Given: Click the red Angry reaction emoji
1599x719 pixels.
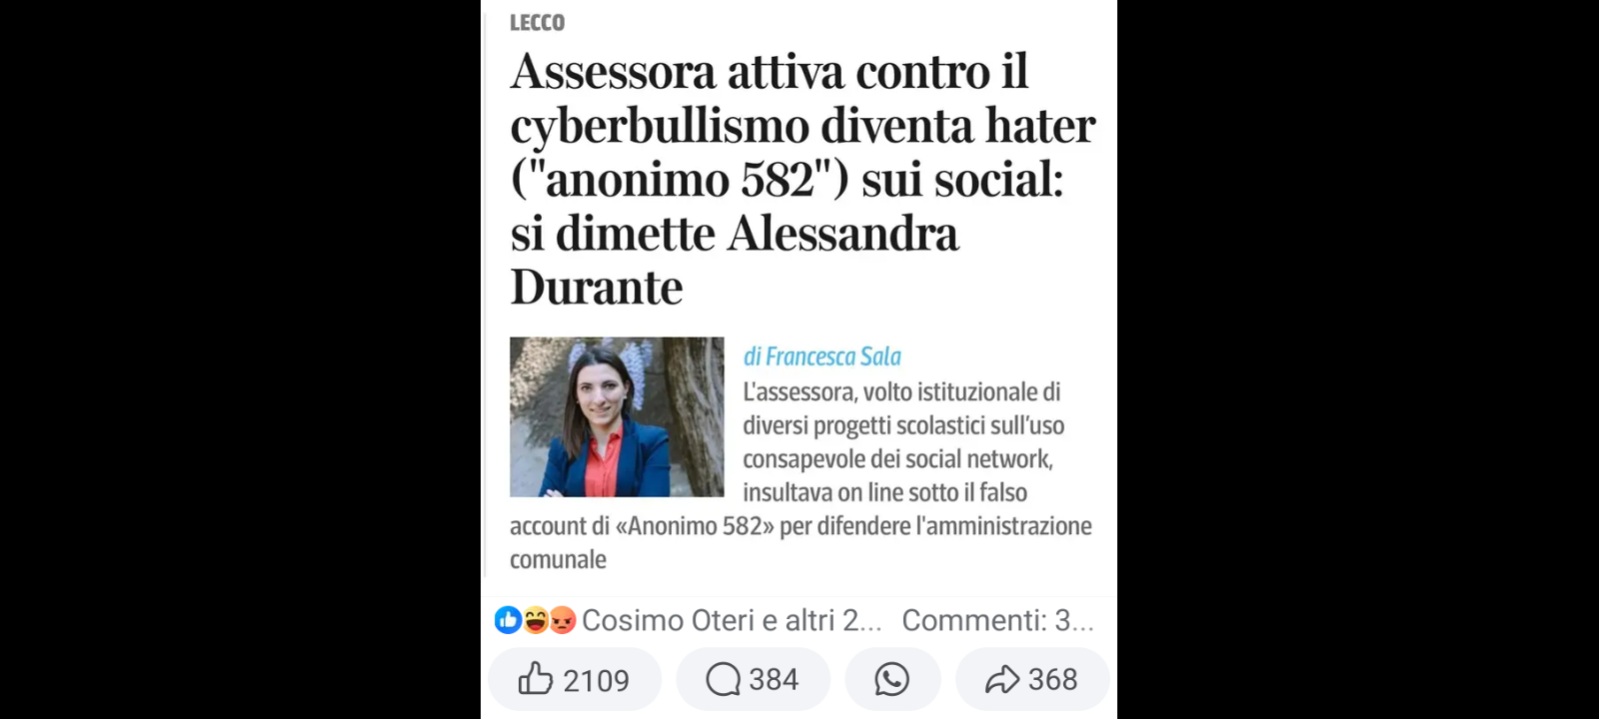Looking at the screenshot, I should (x=563, y=620).
